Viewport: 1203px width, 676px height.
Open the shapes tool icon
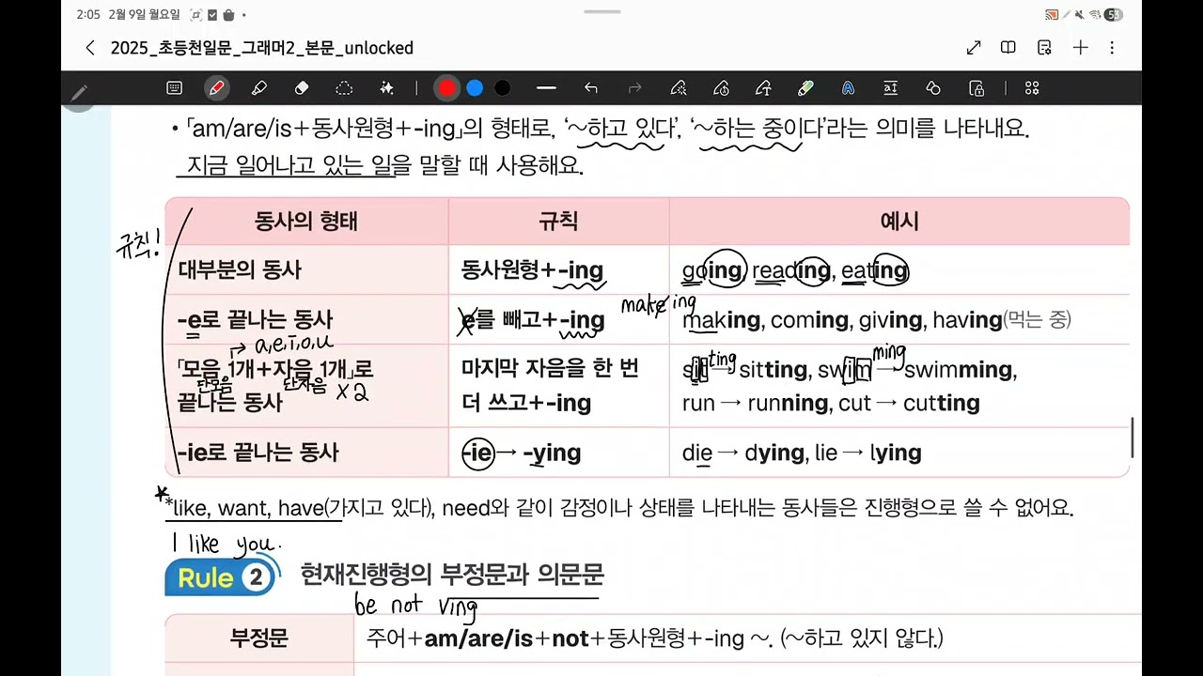click(x=933, y=88)
